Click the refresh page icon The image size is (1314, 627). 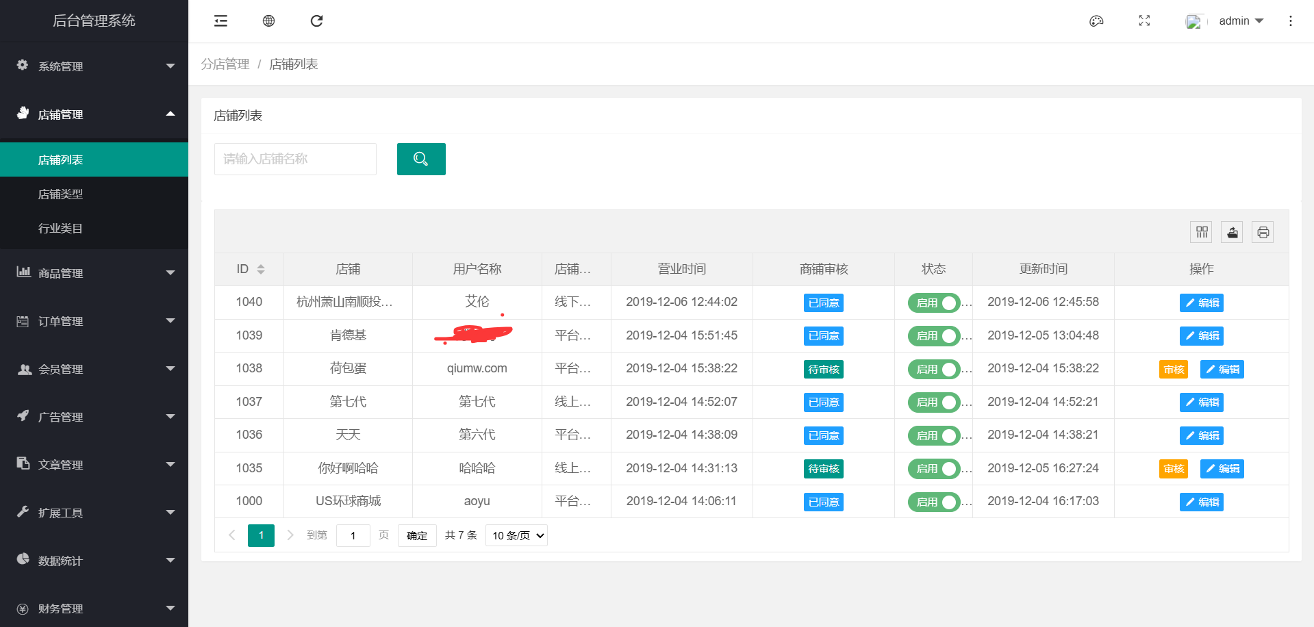coord(316,21)
